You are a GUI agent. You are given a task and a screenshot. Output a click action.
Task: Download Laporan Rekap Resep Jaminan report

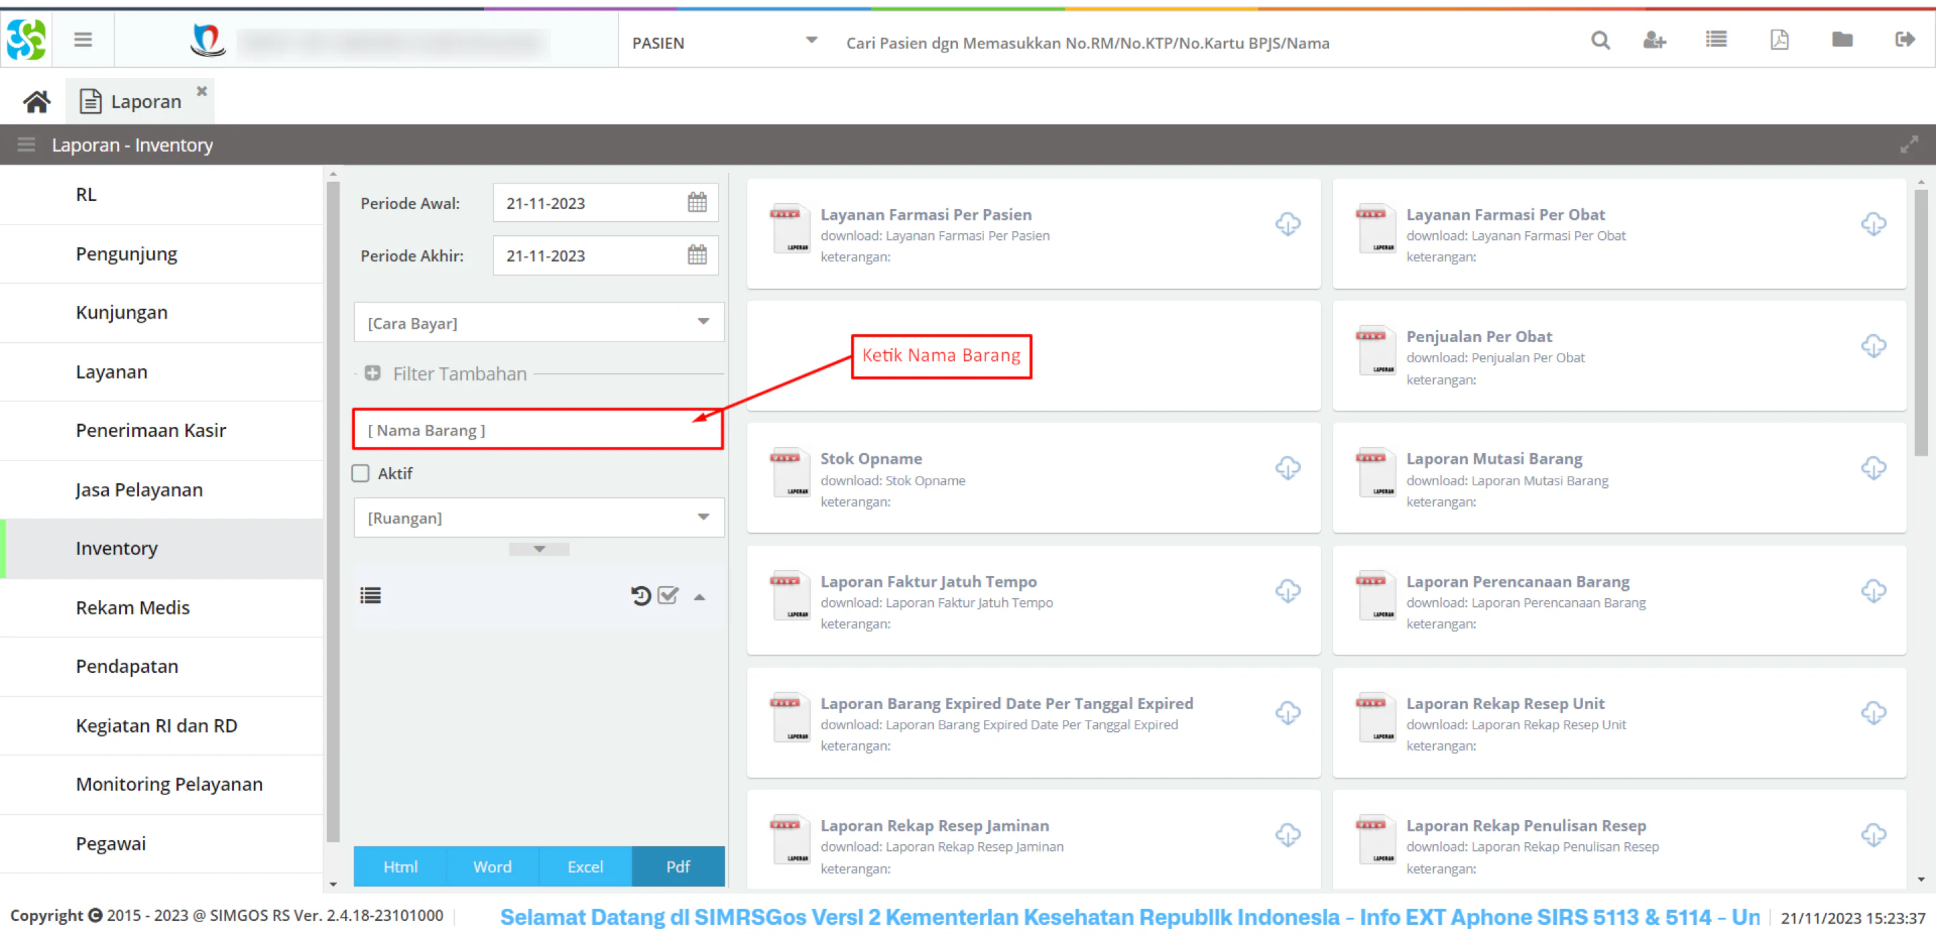pos(1287,836)
